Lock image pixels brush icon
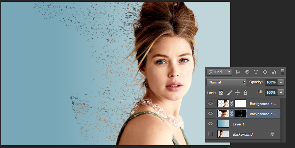 (229, 93)
